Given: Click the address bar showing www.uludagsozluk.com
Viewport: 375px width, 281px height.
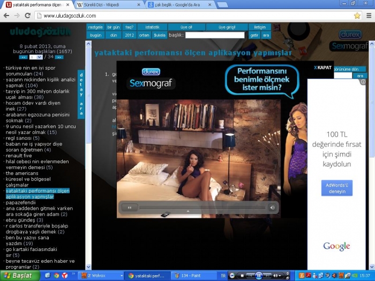Looking at the screenshot, I should (195, 16).
